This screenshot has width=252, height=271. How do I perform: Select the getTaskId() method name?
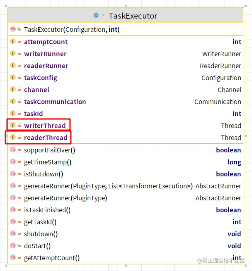tap(40, 222)
